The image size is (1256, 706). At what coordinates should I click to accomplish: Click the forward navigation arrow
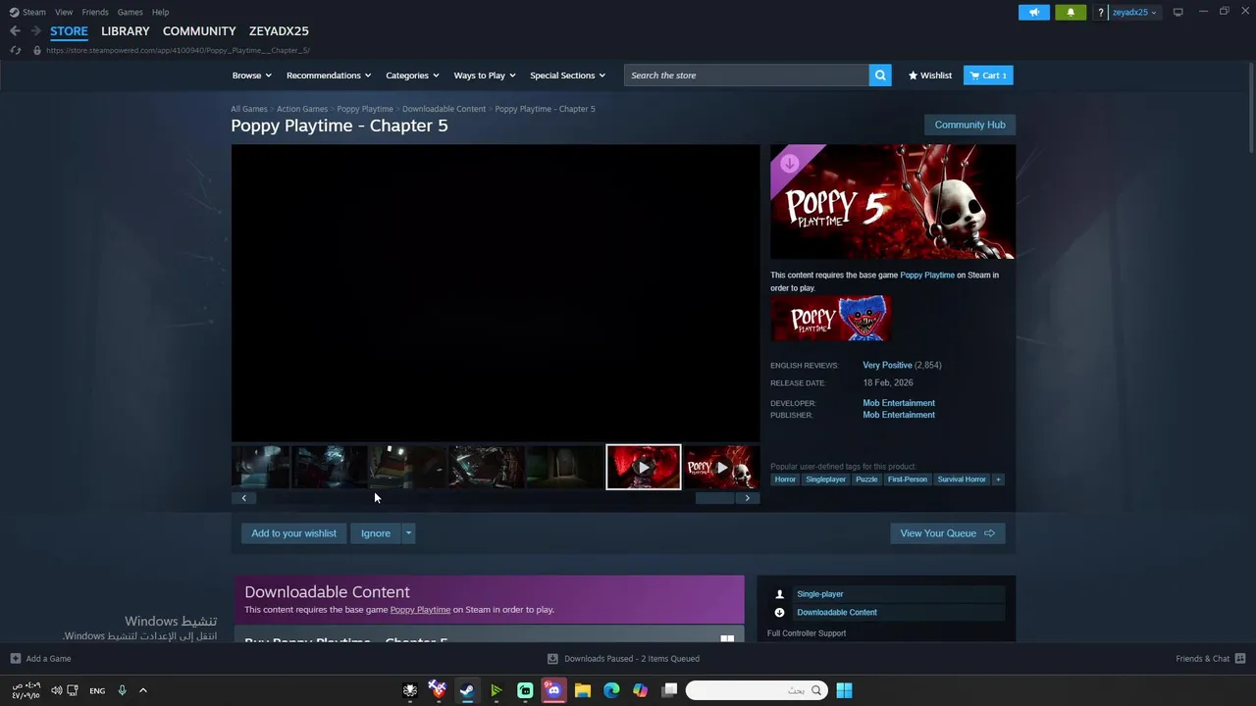(35, 30)
